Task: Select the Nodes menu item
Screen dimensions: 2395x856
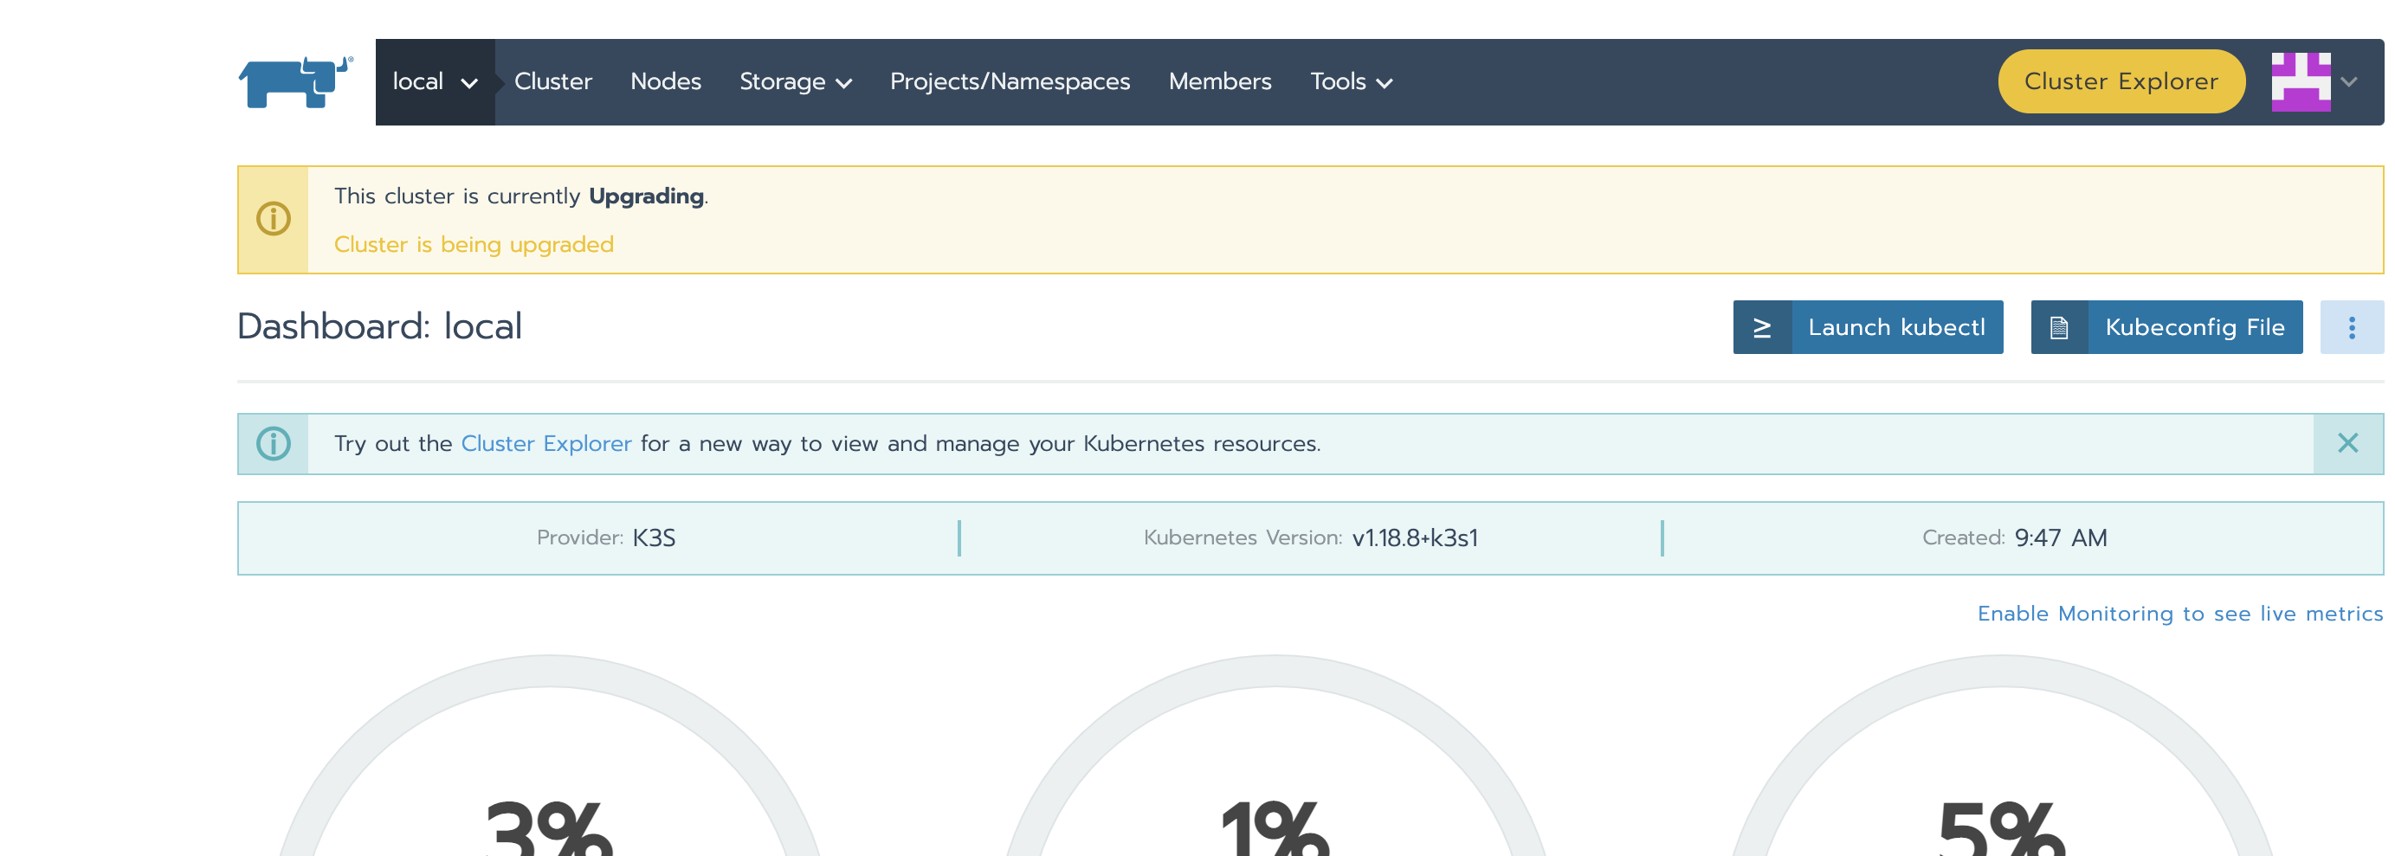Action: point(665,81)
